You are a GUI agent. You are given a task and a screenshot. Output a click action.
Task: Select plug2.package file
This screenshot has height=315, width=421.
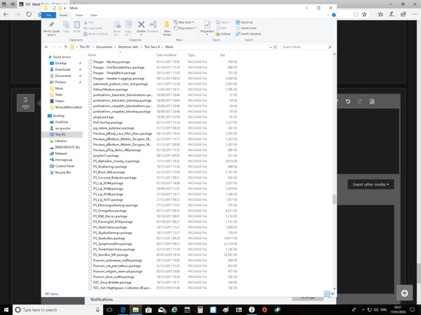[103, 117]
